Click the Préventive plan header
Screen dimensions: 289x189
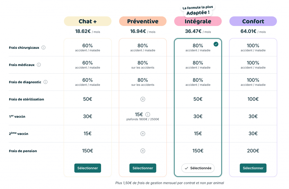point(143,21)
